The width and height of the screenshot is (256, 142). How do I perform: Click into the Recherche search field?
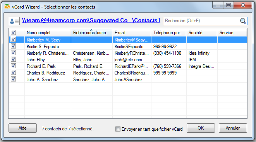(x=202, y=21)
